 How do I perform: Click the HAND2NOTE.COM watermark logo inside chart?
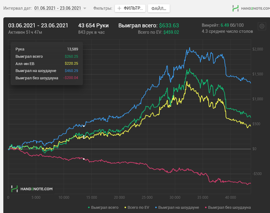coord(32,189)
